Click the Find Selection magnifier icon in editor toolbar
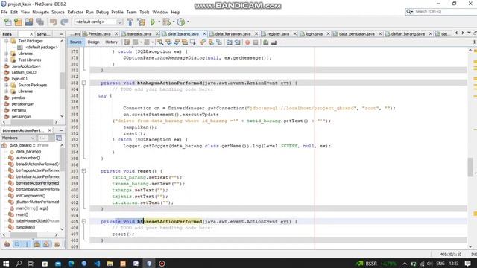This screenshot has width=477, height=268. tap(160, 42)
